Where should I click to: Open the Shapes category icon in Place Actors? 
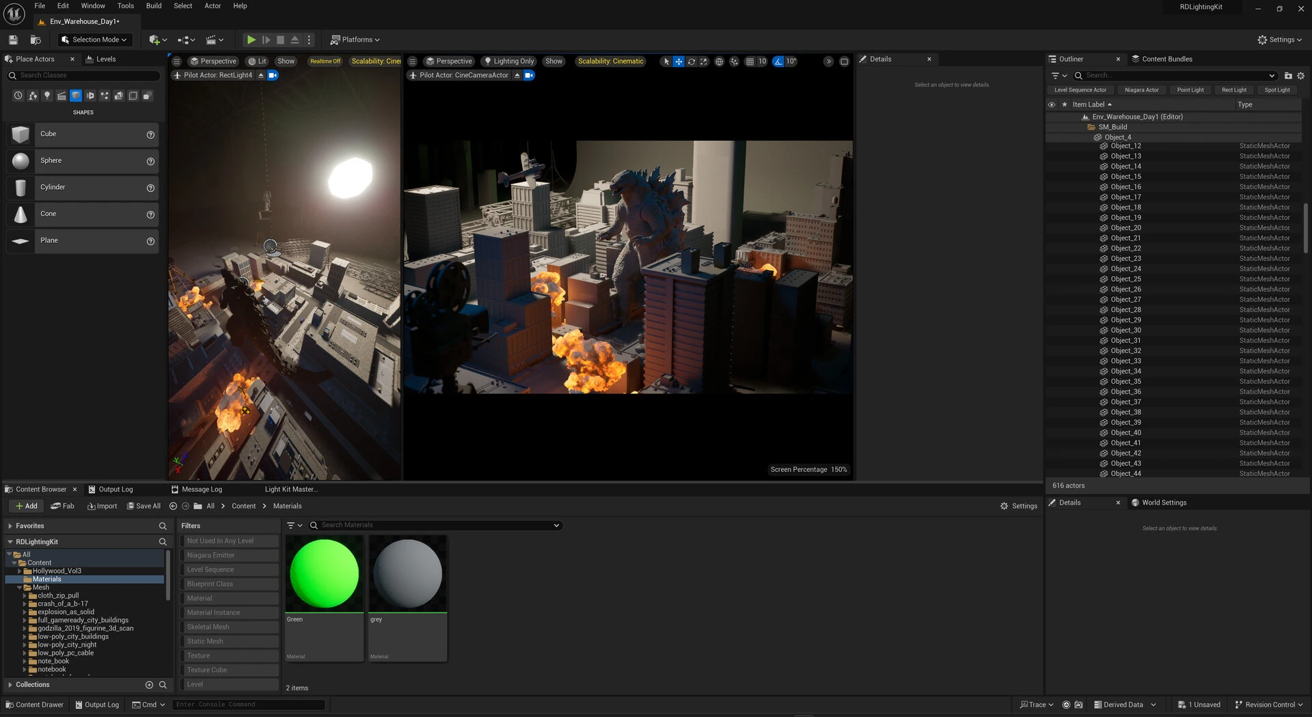point(76,96)
